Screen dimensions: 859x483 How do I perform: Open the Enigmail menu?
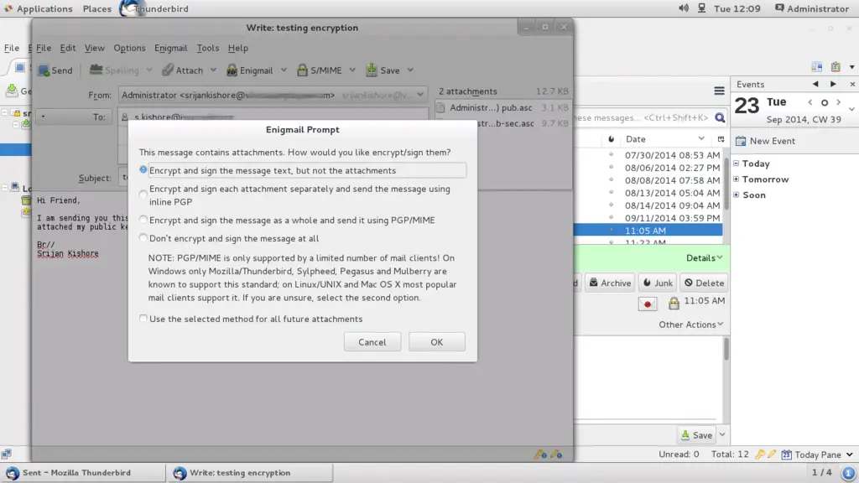coord(170,48)
